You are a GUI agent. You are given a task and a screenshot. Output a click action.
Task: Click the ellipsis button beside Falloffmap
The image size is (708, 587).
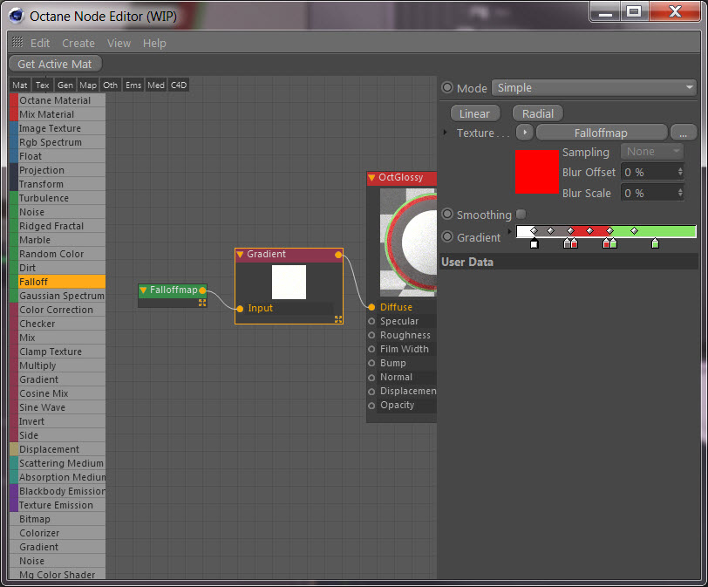click(684, 133)
